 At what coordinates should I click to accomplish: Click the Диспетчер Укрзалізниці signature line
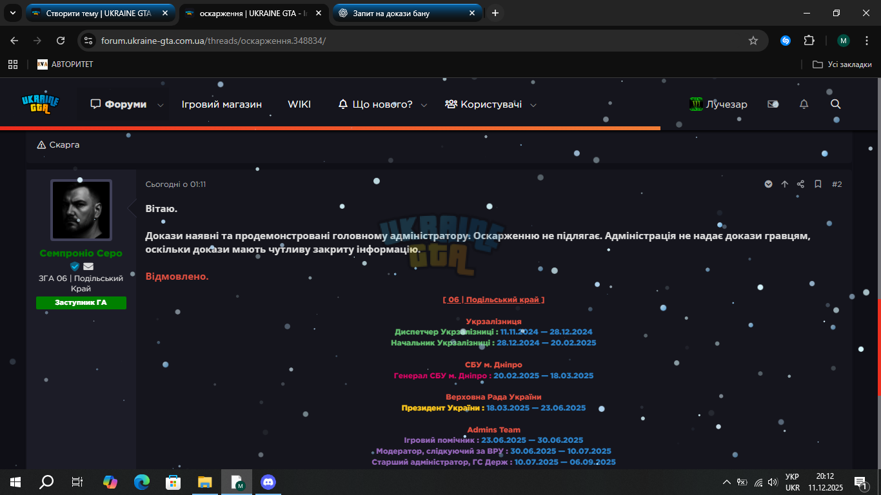494,332
